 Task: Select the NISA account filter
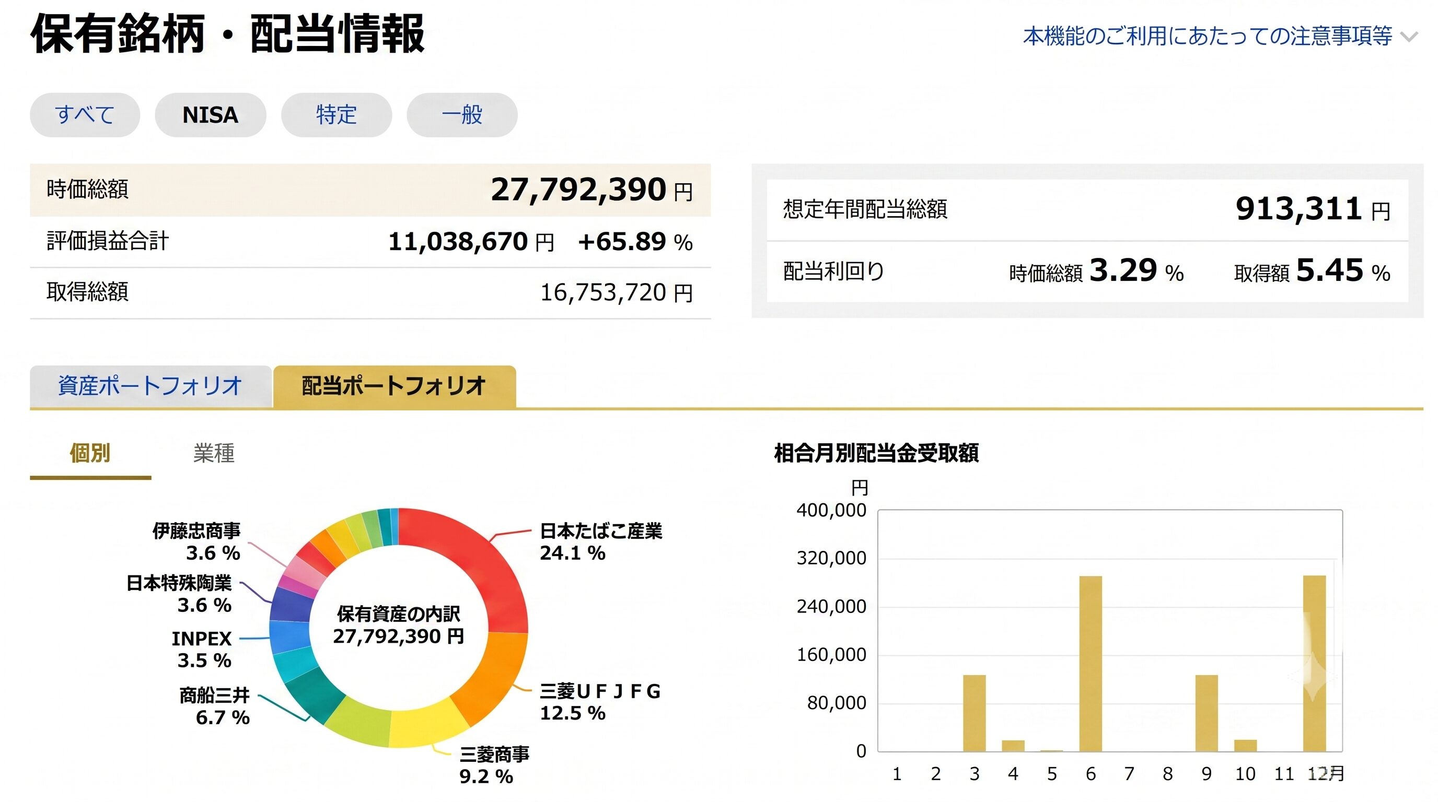(x=211, y=115)
